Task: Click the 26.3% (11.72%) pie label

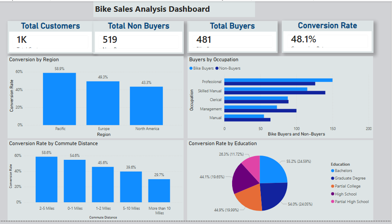Action: click(x=231, y=154)
